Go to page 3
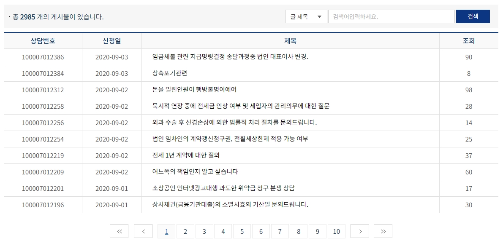The width and height of the screenshot is (503, 246). pos(204,231)
